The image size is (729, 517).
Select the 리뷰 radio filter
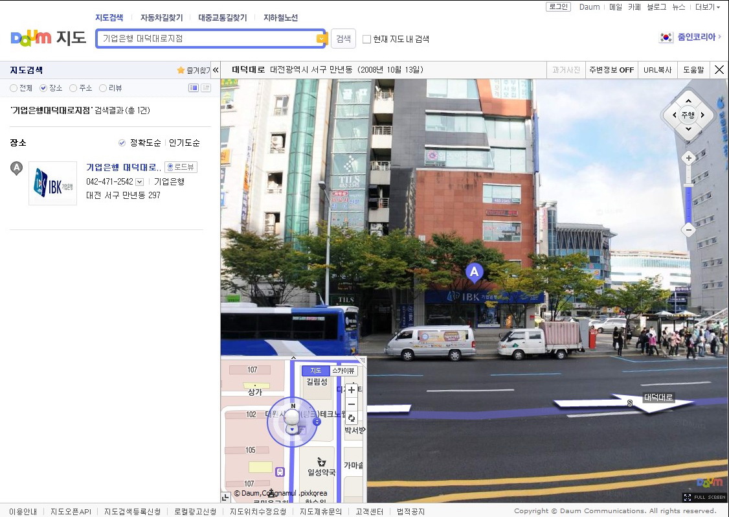click(x=103, y=88)
